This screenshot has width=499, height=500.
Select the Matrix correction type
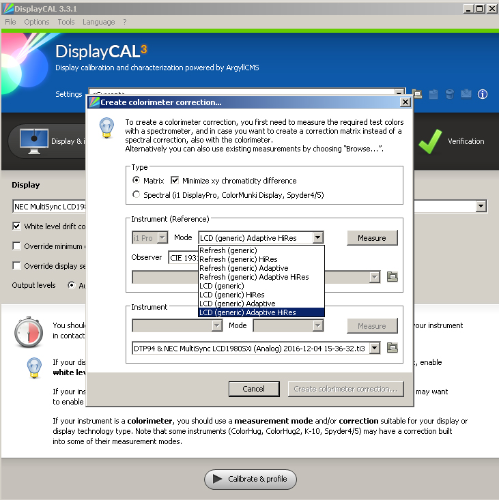click(137, 180)
